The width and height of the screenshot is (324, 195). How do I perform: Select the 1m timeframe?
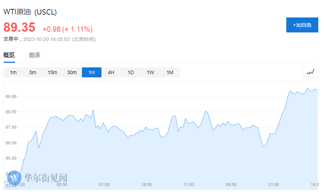tap(13, 72)
